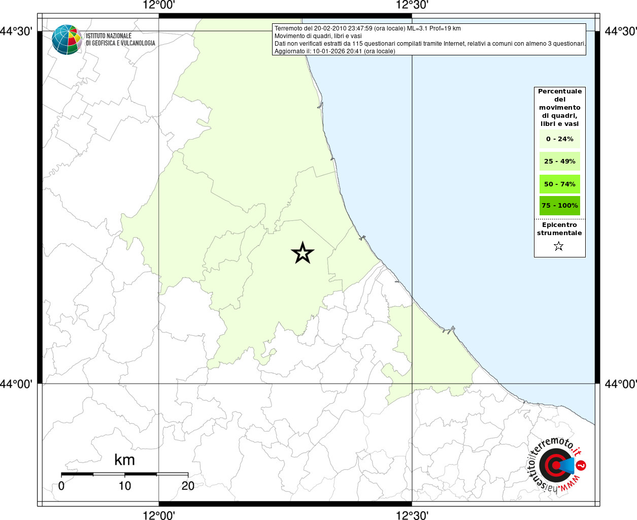Image resolution: width=637 pixels, height=520 pixels.
Task: Click the 'Istituto Nazionale di Geofisica e Vulcanologia' text
Action: click(120, 40)
